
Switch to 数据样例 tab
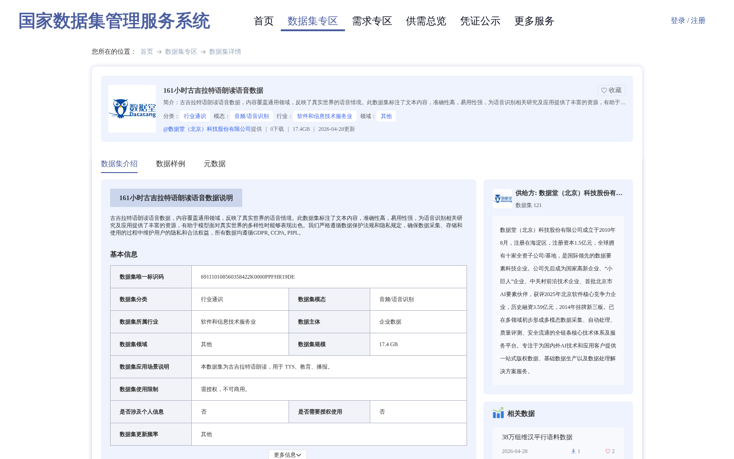click(x=171, y=164)
